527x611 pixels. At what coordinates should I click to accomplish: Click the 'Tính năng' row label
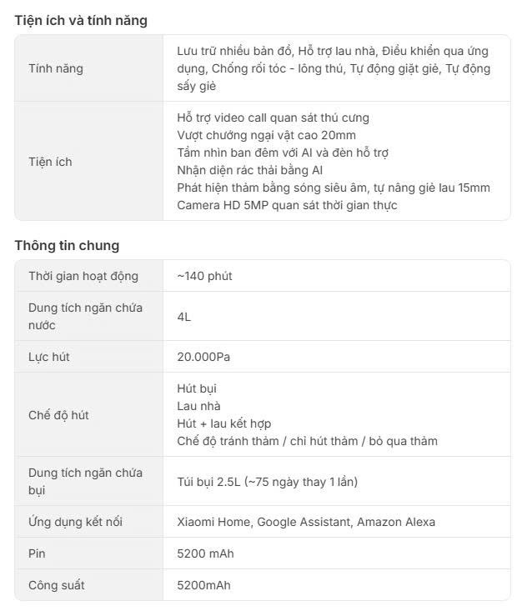click(56, 68)
